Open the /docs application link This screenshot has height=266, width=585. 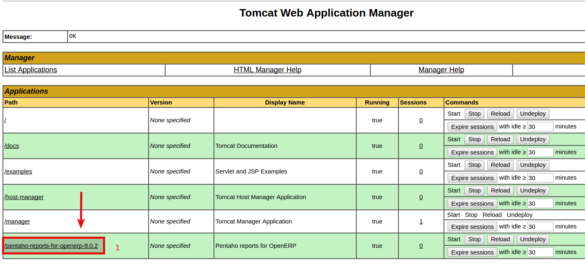[x=12, y=146]
